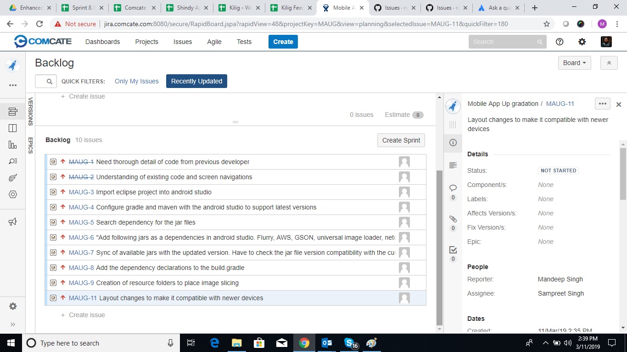Screen dimensions: 627x352
Task: Open Active sprints board icon in sidebar
Action: [x=13, y=128]
